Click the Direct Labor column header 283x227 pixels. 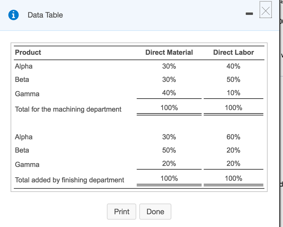(x=234, y=52)
